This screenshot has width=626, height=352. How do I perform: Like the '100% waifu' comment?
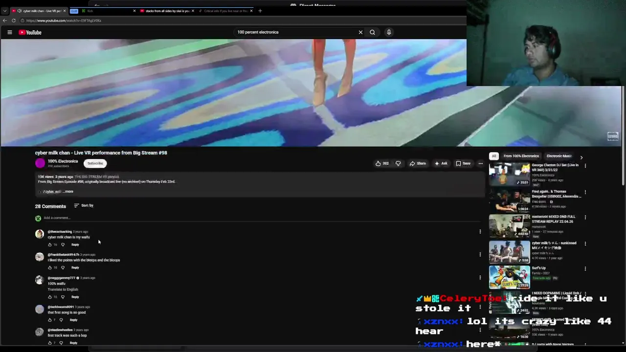pyautogui.click(x=49, y=297)
